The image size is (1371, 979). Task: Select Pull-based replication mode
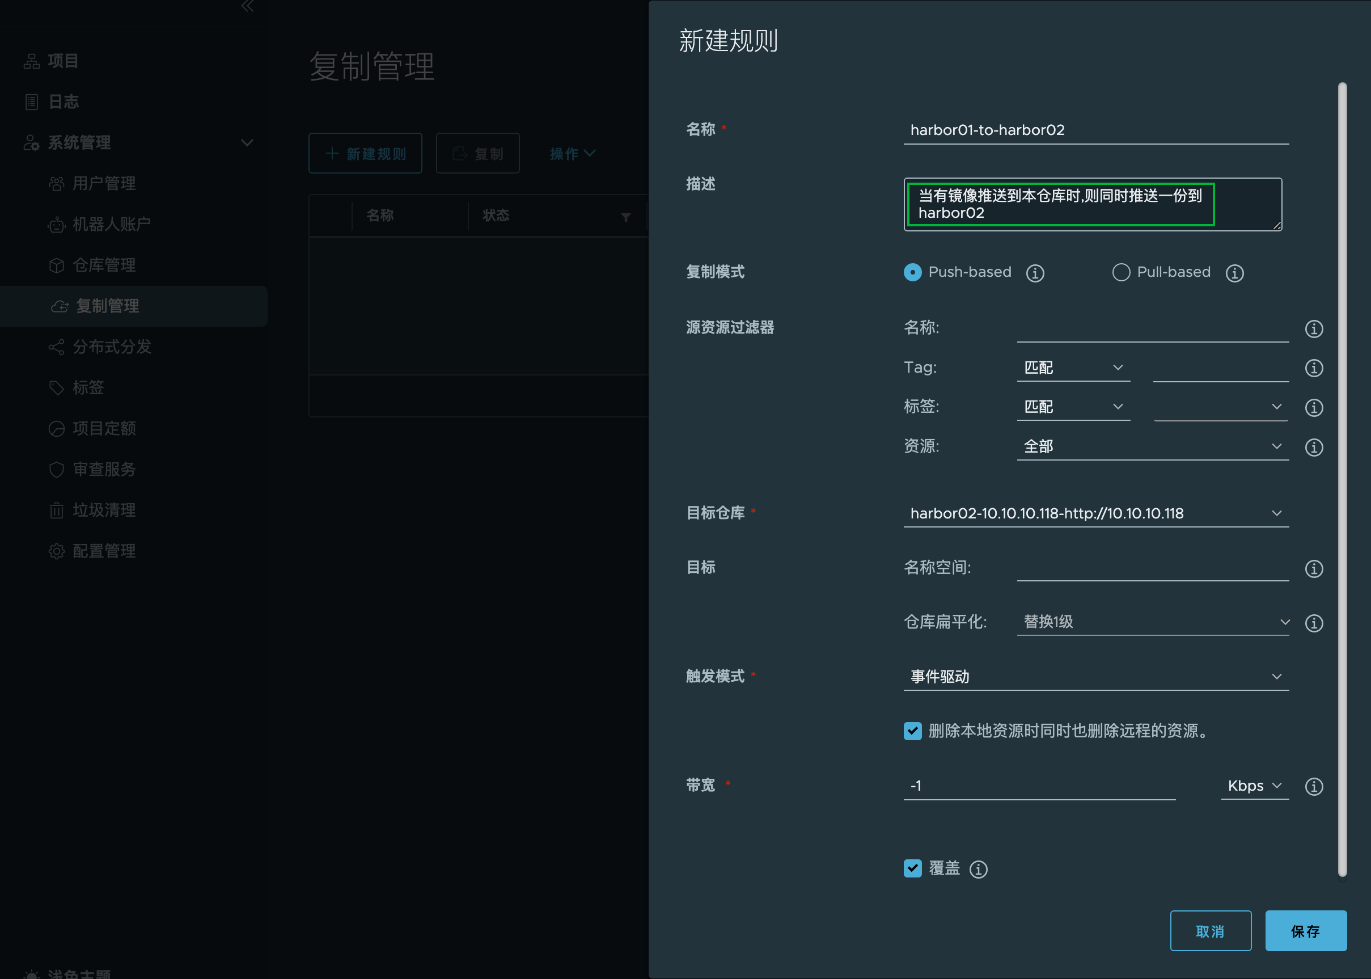(x=1121, y=272)
